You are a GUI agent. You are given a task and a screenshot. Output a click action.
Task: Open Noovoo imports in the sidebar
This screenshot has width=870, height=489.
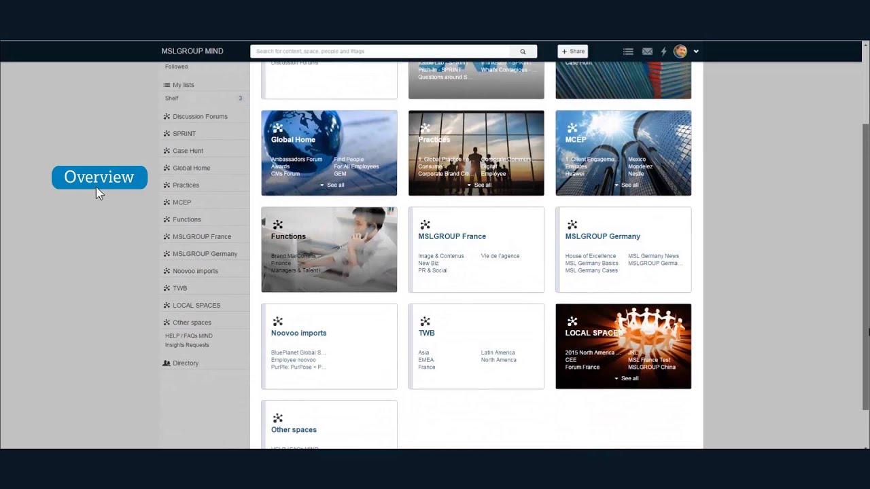[x=195, y=271]
